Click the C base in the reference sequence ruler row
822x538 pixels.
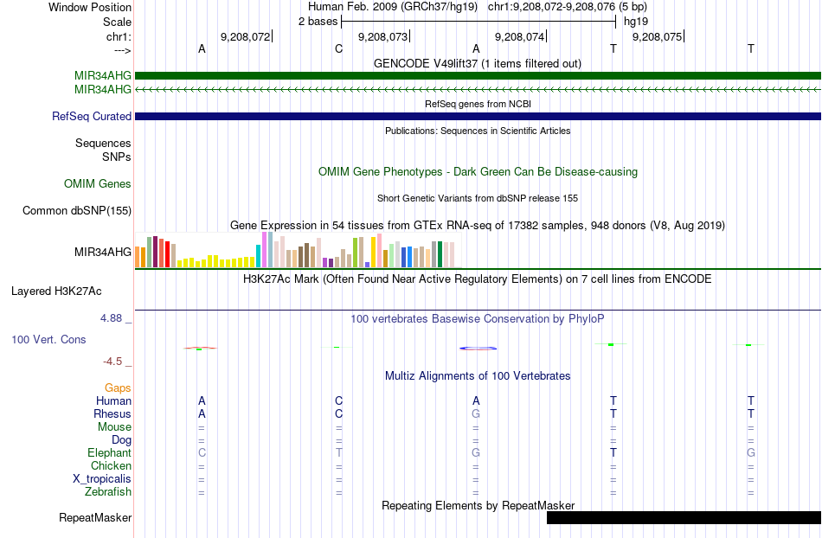[338, 48]
